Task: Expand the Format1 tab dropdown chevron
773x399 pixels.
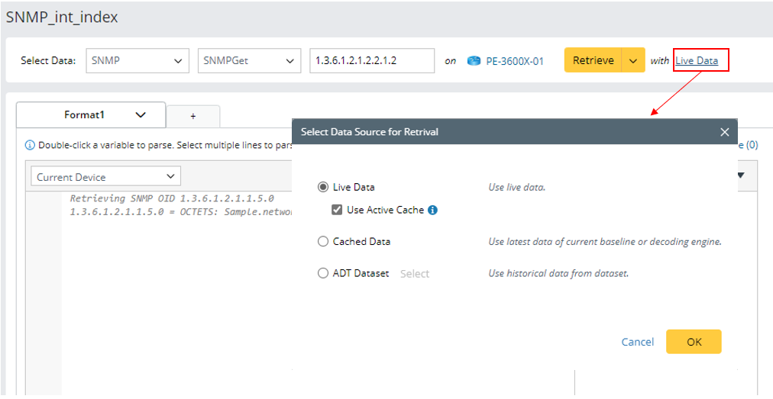Action: [x=140, y=115]
